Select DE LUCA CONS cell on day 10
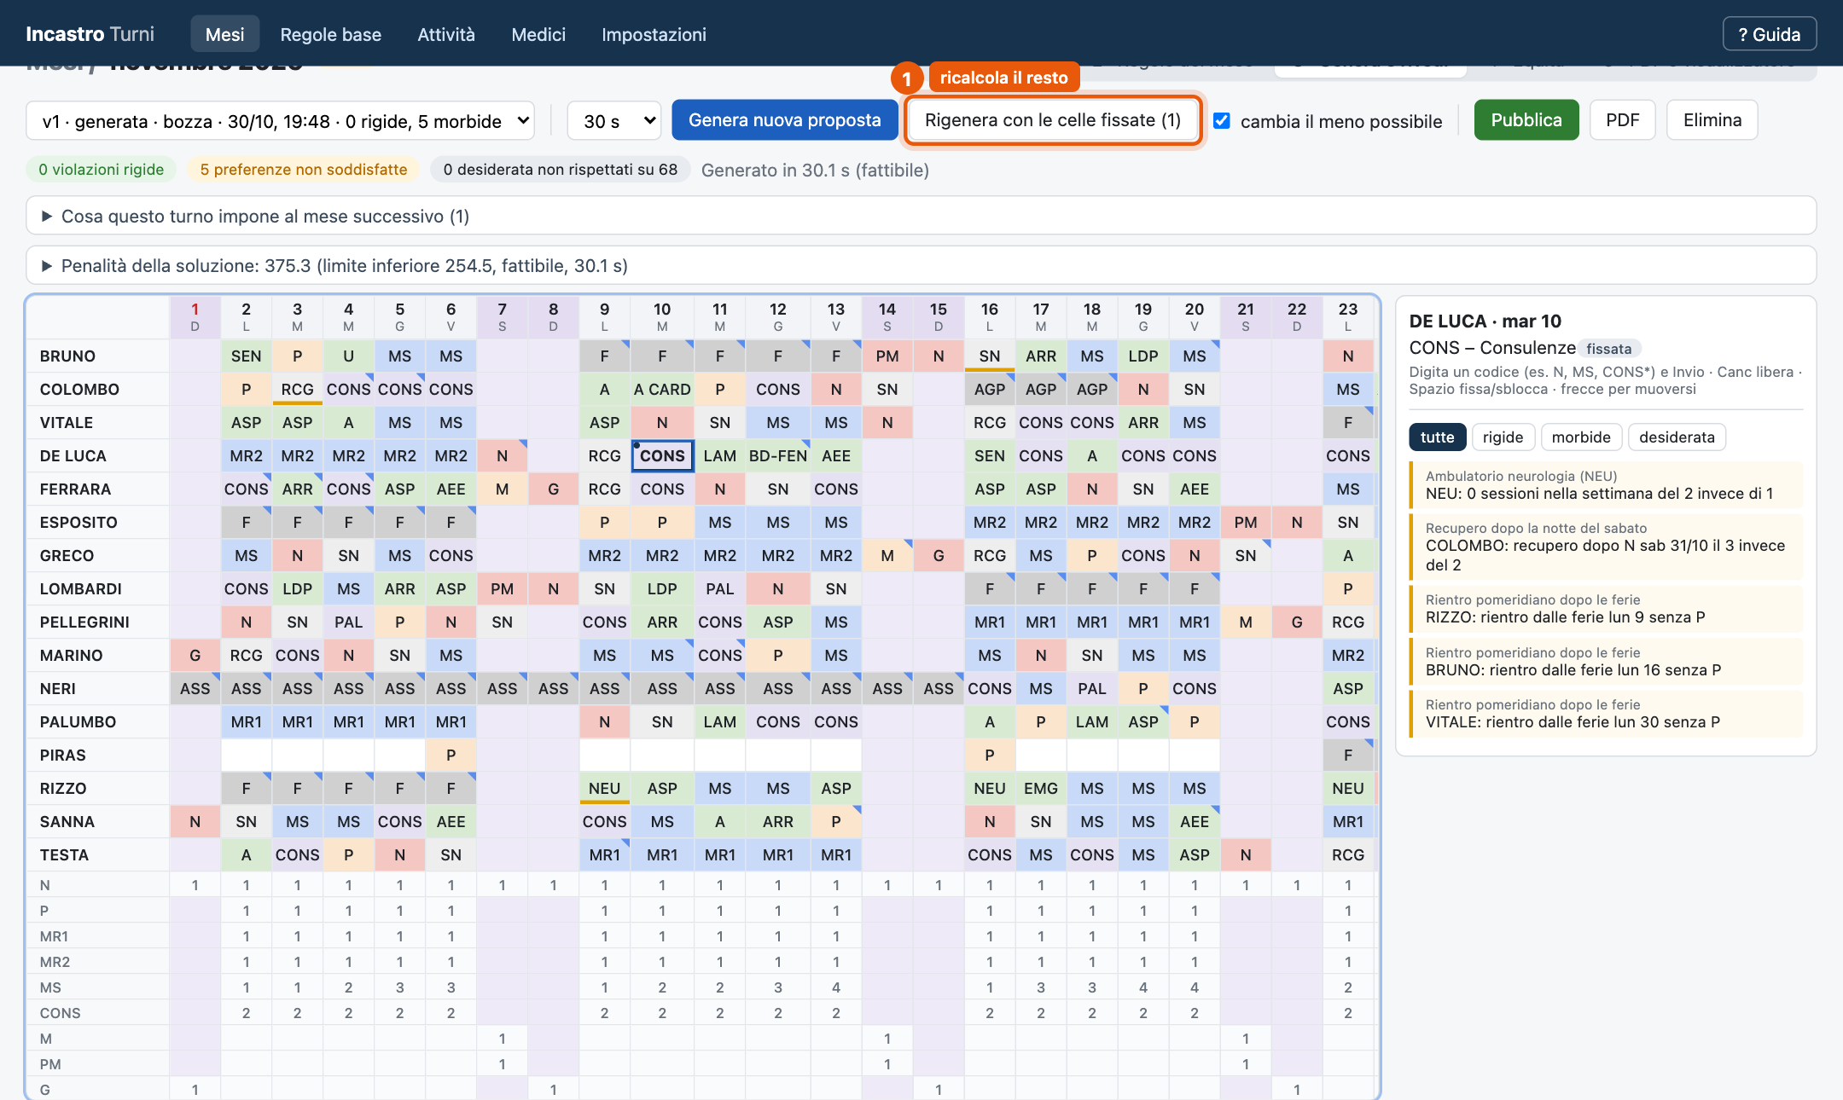 [662, 455]
